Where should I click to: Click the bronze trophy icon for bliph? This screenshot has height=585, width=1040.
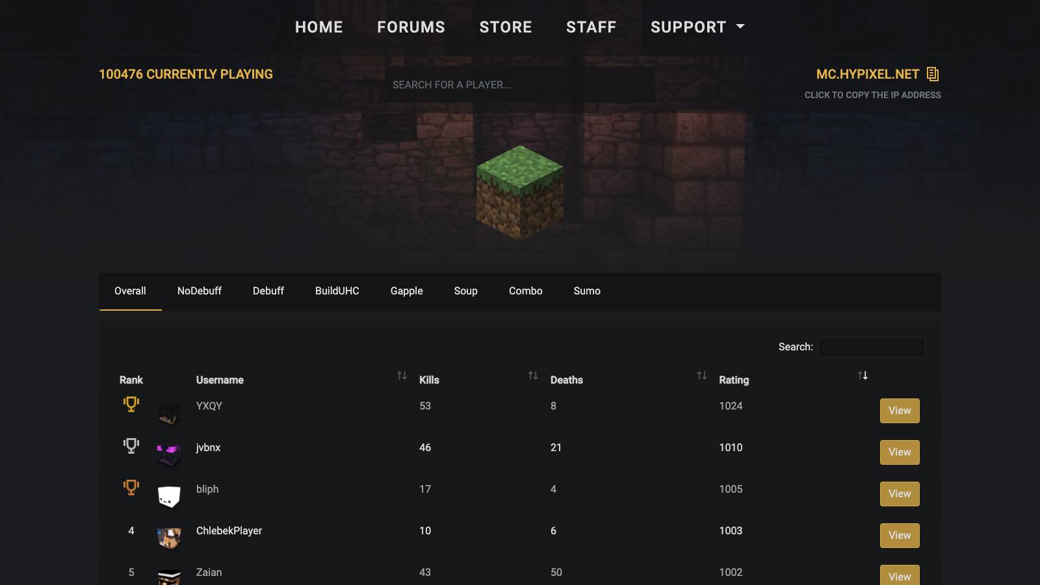[131, 487]
